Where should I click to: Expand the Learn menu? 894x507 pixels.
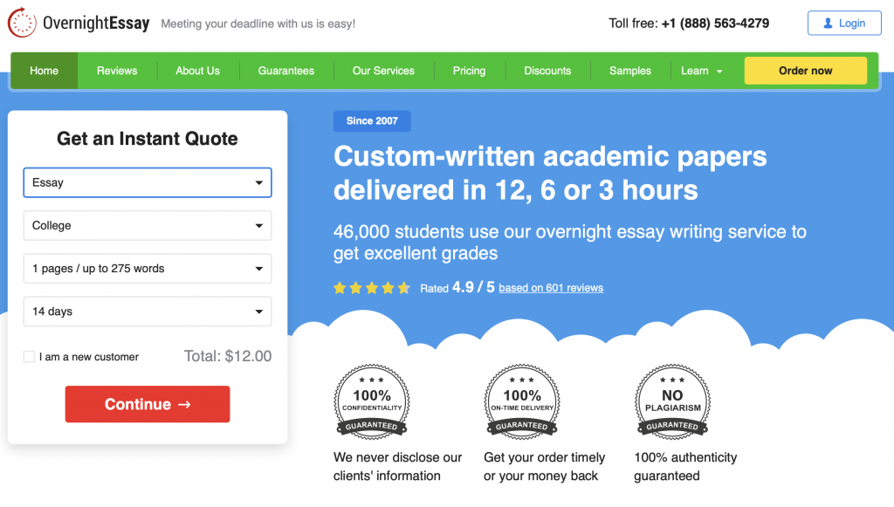click(x=702, y=71)
